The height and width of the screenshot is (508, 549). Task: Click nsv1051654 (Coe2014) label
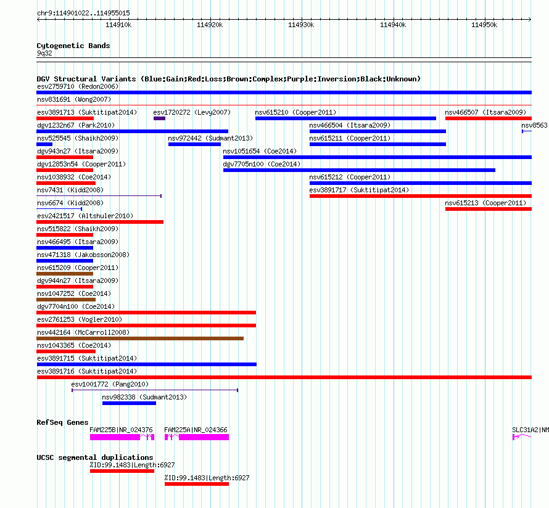[260, 151]
